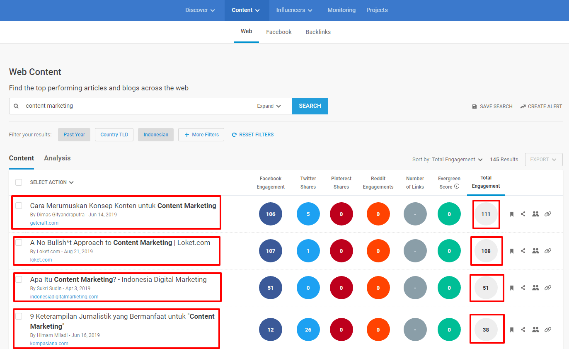Open the indonesiadigitalmarketing.com link
569x349 pixels.
[x=64, y=297]
